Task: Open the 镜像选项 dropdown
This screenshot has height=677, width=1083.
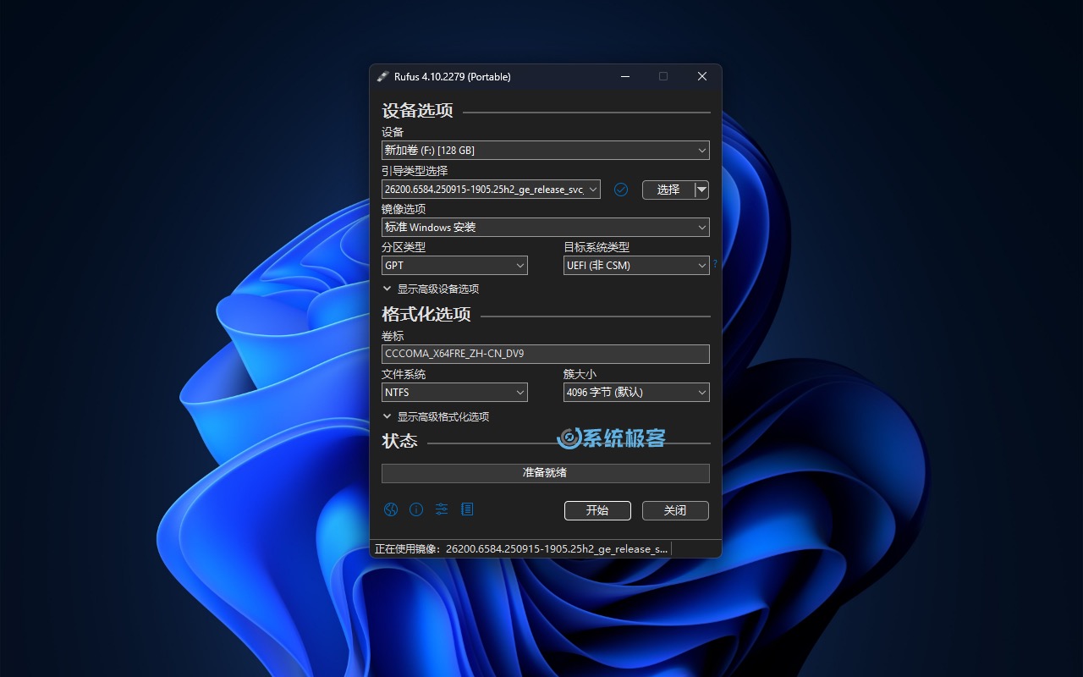Action: pyautogui.click(x=545, y=228)
